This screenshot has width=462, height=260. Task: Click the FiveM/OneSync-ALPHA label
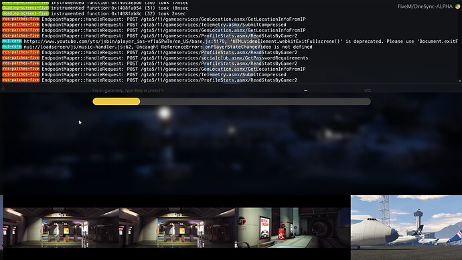(425, 7)
